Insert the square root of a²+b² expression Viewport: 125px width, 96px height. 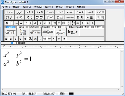[10, 32]
